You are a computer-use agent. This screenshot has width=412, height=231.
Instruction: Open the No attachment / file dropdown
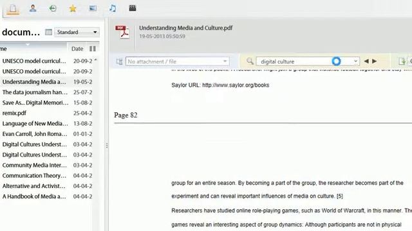(x=178, y=62)
